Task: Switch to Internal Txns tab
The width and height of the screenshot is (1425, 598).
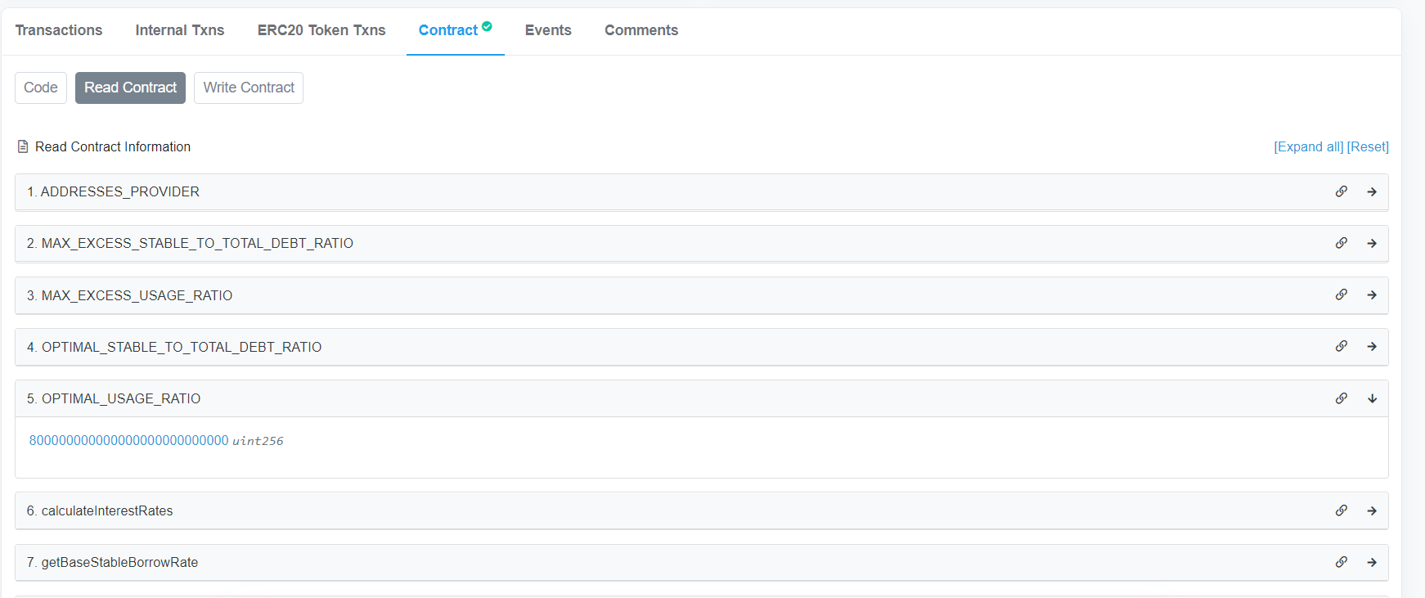Action: pyautogui.click(x=180, y=30)
